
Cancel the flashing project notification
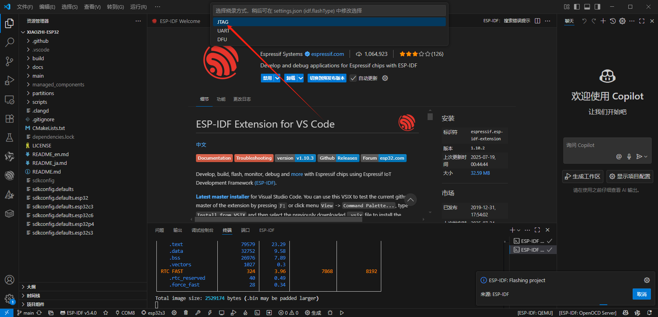[641, 294]
